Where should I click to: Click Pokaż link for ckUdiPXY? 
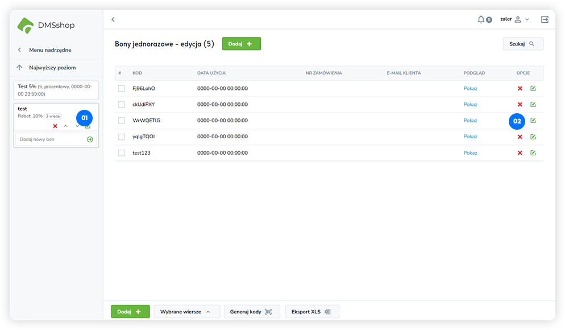point(470,105)
